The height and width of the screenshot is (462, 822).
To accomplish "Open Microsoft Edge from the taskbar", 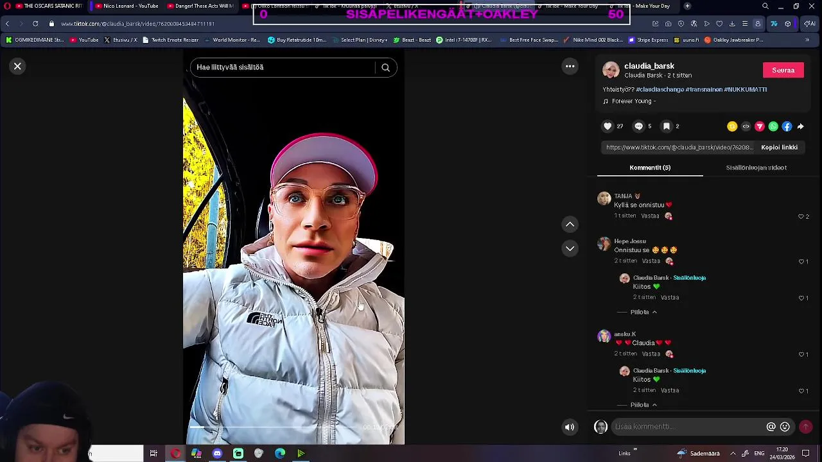I will pos(280,454).
